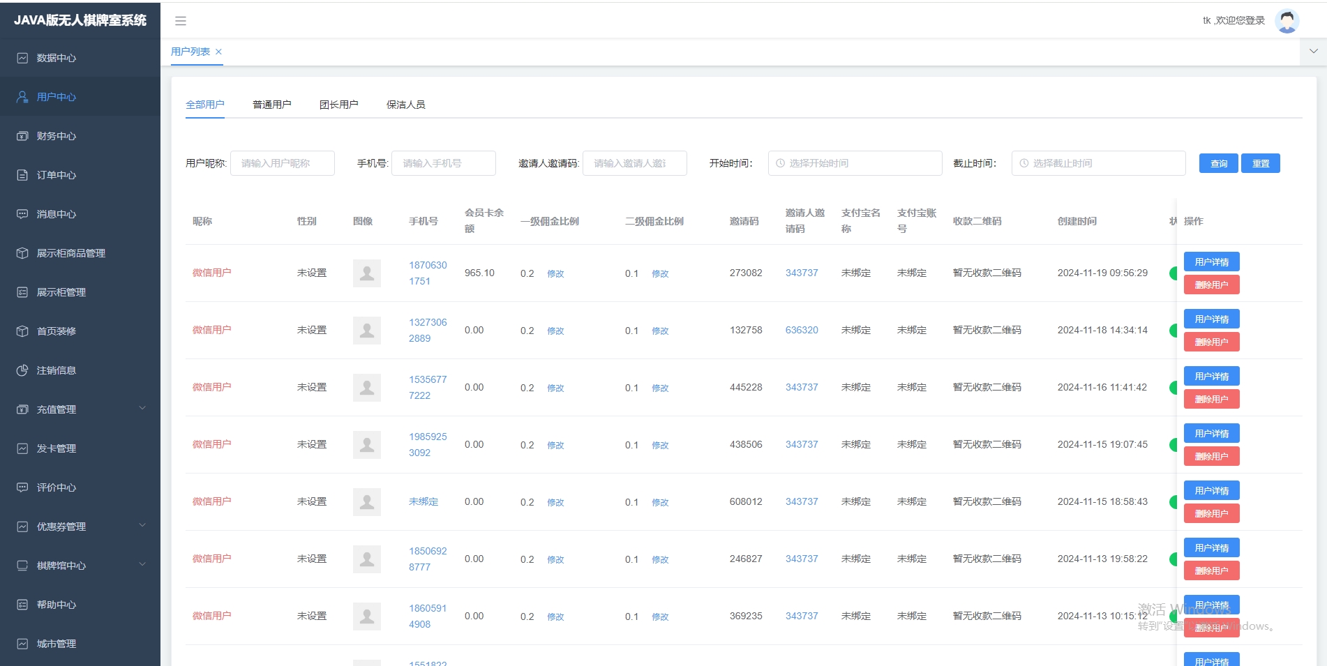Expand the 优惠券管理 submenu arrow
1327x666 pixels.
(x=142, y=526)
